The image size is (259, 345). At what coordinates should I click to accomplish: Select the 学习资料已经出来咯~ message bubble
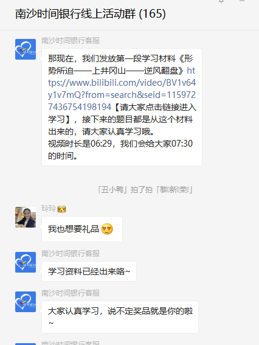pyautogui.click(x=89, y=271)
